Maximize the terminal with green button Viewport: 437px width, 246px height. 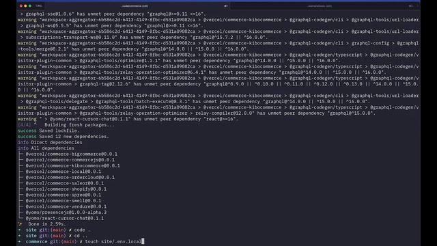pos(30,6)
